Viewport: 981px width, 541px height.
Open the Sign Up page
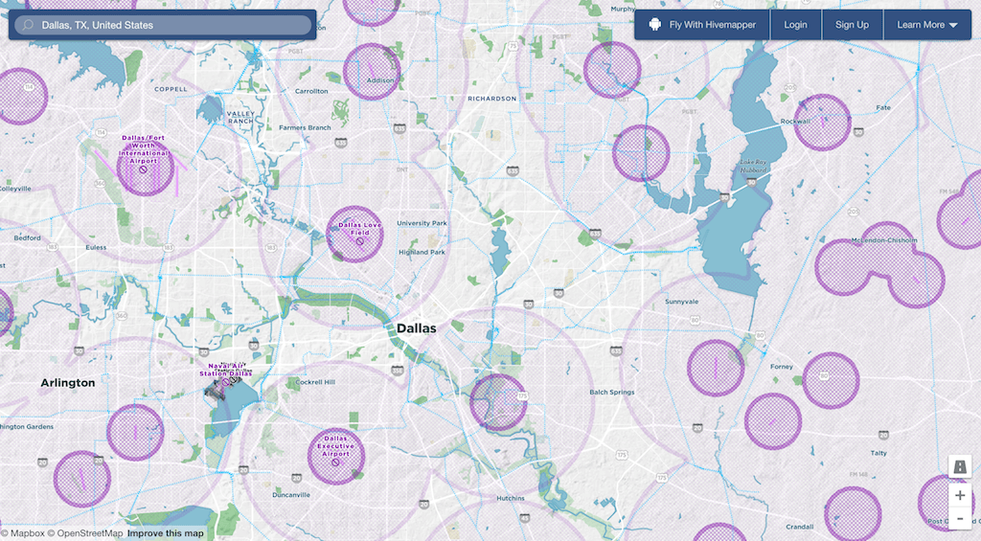852,25
